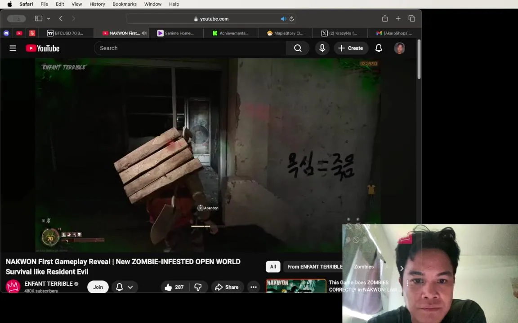Switch to KrazyNo X tab

tap(339, 33)
